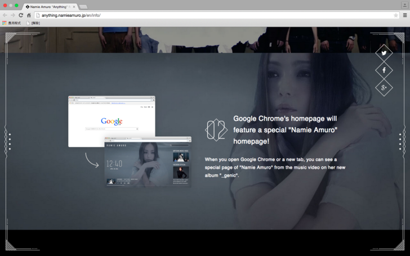Open the Chrome user profile button
410x256 pixels.
404,5
